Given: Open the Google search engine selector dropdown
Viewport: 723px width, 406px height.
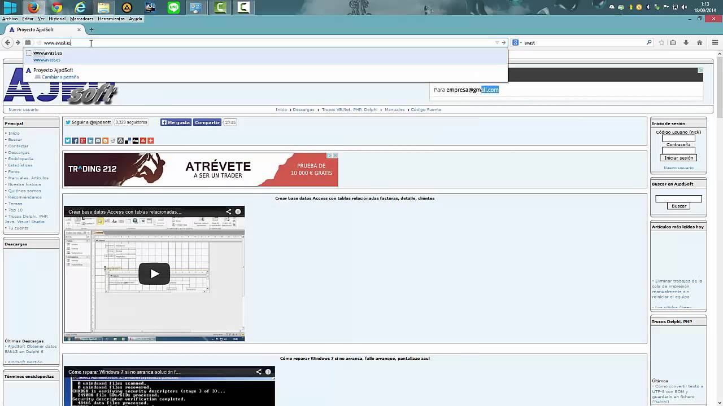Looking at the screenshot, I should click(516, 42).
